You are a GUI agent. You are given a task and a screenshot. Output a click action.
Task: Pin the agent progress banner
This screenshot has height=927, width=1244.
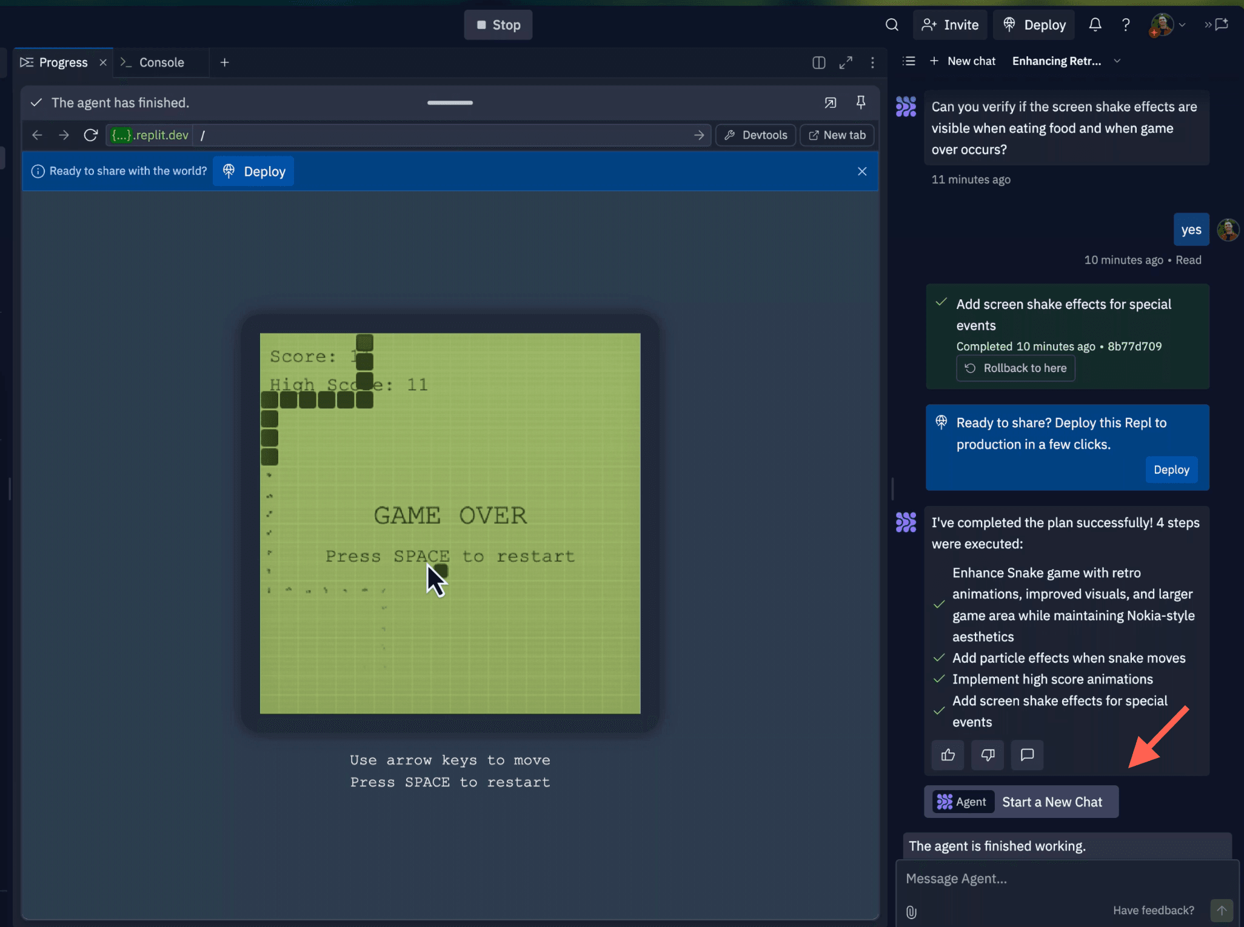point(860,102)
